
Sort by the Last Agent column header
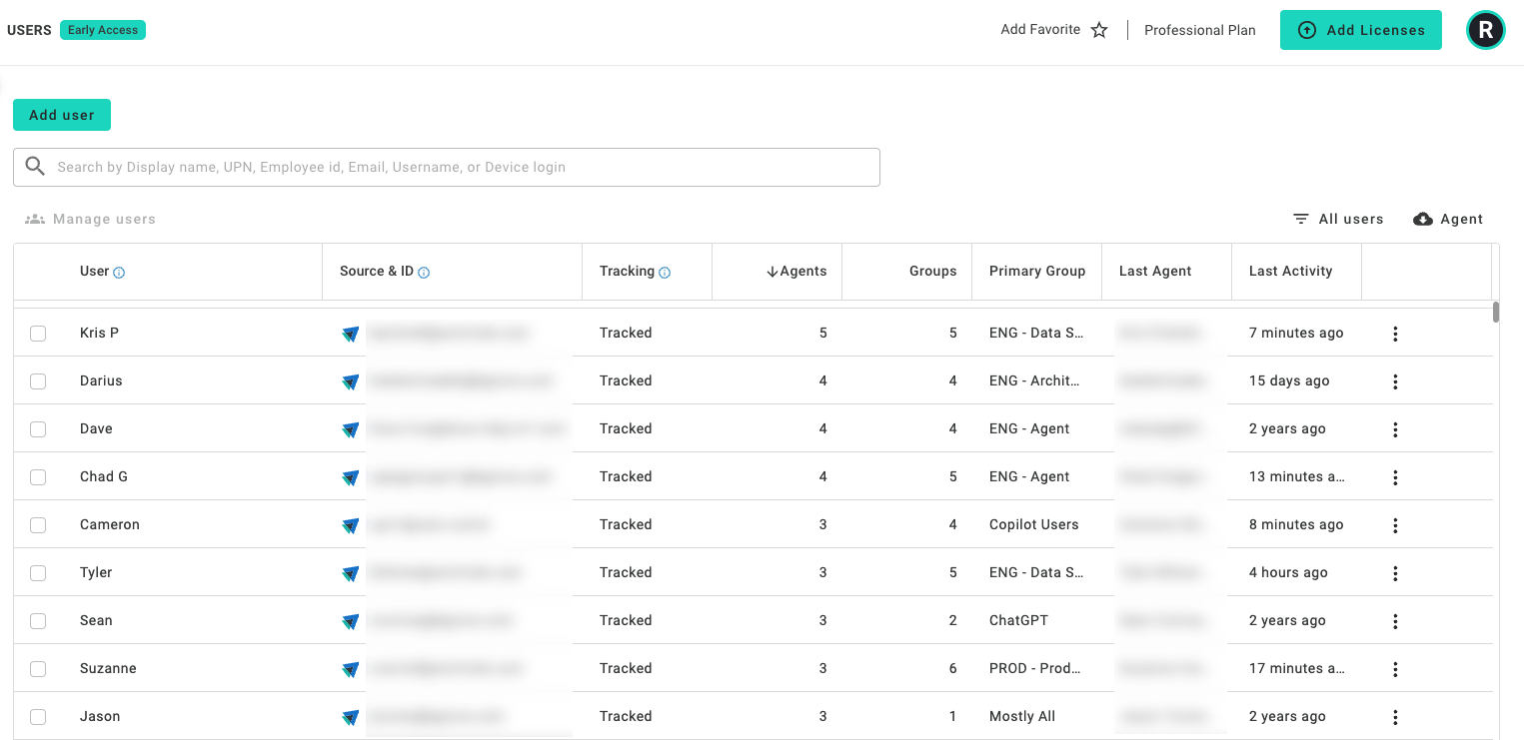pos(1155,272)
